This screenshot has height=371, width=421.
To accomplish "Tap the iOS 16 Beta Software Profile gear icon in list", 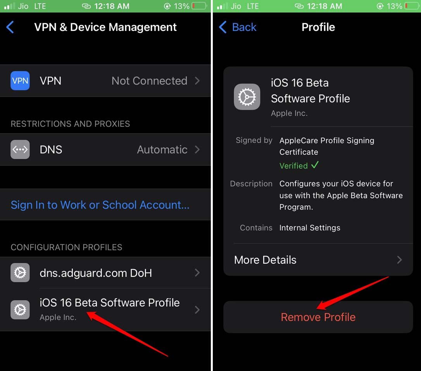I will tap(20, 309).
